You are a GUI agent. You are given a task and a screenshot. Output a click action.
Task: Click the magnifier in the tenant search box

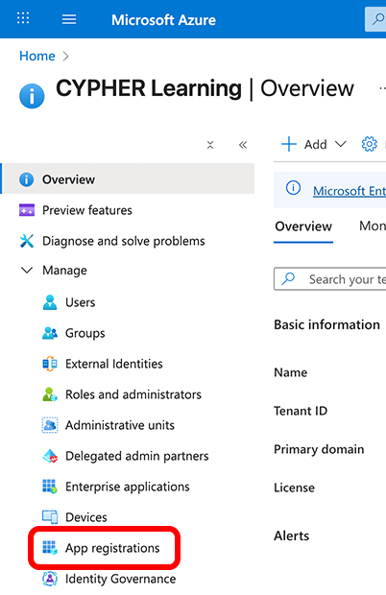pos(288,279)
